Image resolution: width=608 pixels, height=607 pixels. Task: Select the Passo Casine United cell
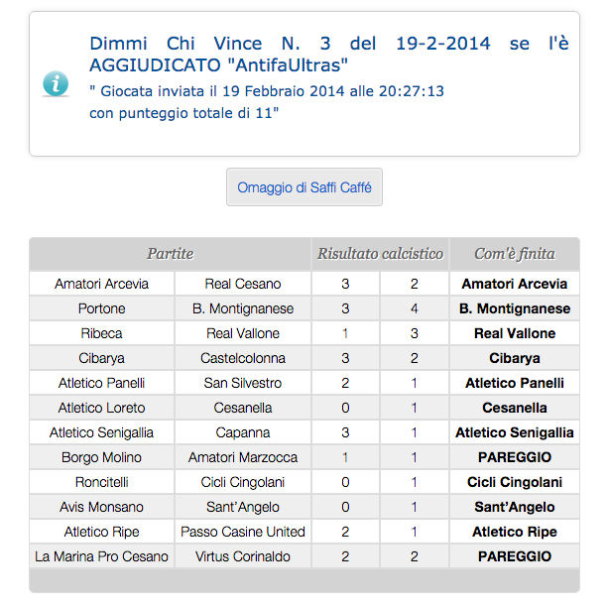click(x=243, y=532)
